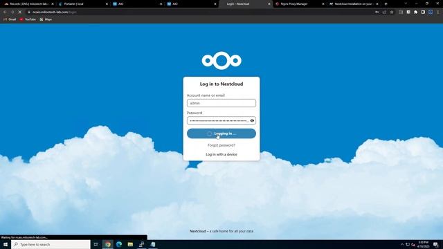The width and height of the screenshot is (443, 249).
Task: Click the Chrome taskbar icon
Action: point(108,244)
